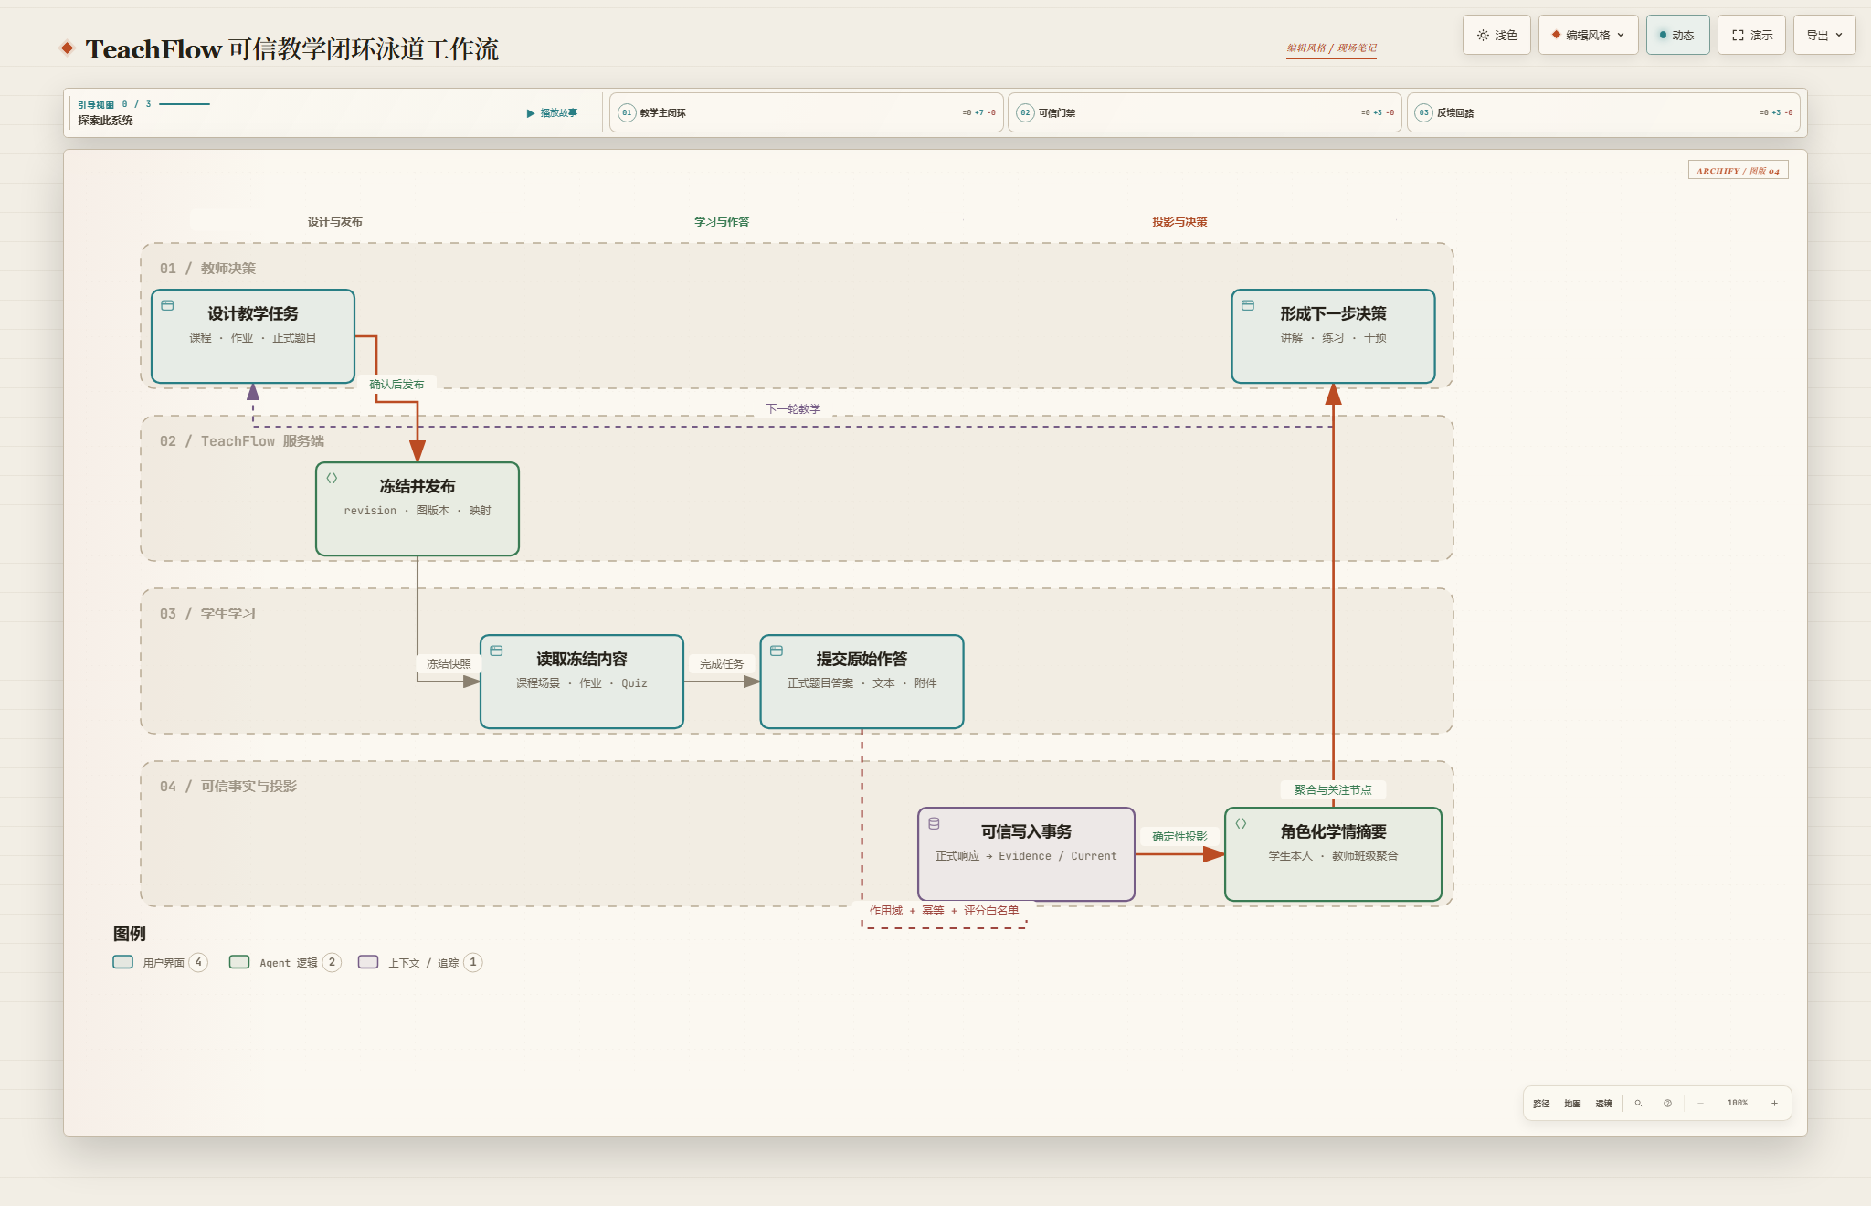Screen dimensions: 1871x1206
Task: Click the 提交原始作答 node title
Action: (x=862, y=659)
